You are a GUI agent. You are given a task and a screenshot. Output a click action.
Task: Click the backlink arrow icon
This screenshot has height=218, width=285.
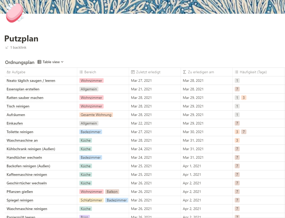tap(7, 48)
